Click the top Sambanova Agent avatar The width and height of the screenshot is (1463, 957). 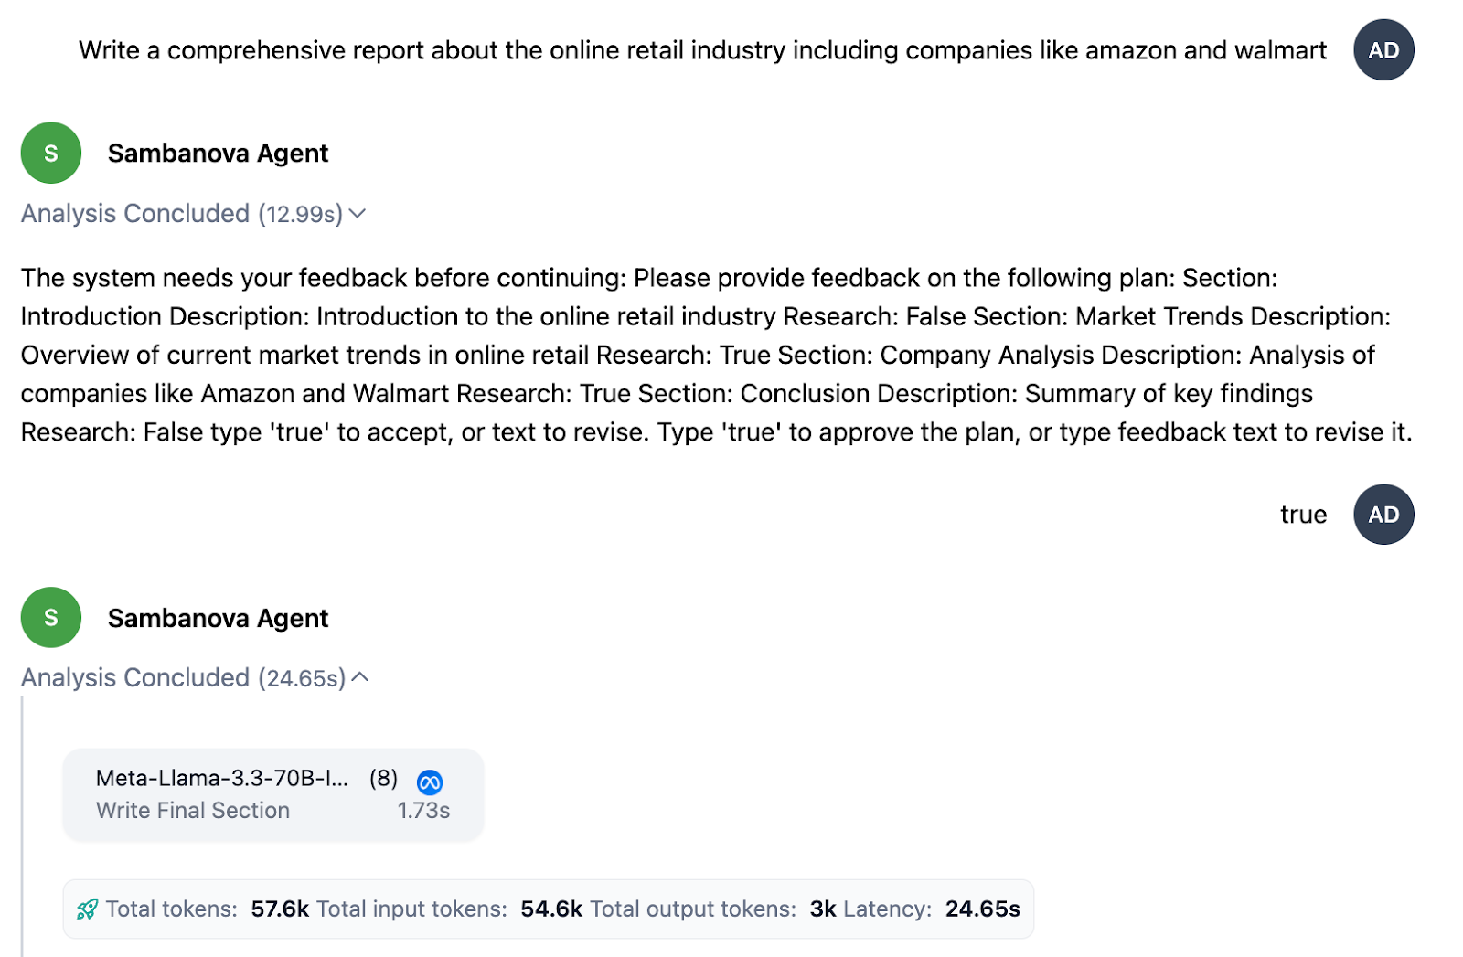(50, 153)
